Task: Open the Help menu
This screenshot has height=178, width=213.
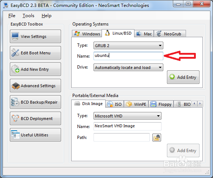Action: pyautogui.click(x=46, y=16)
